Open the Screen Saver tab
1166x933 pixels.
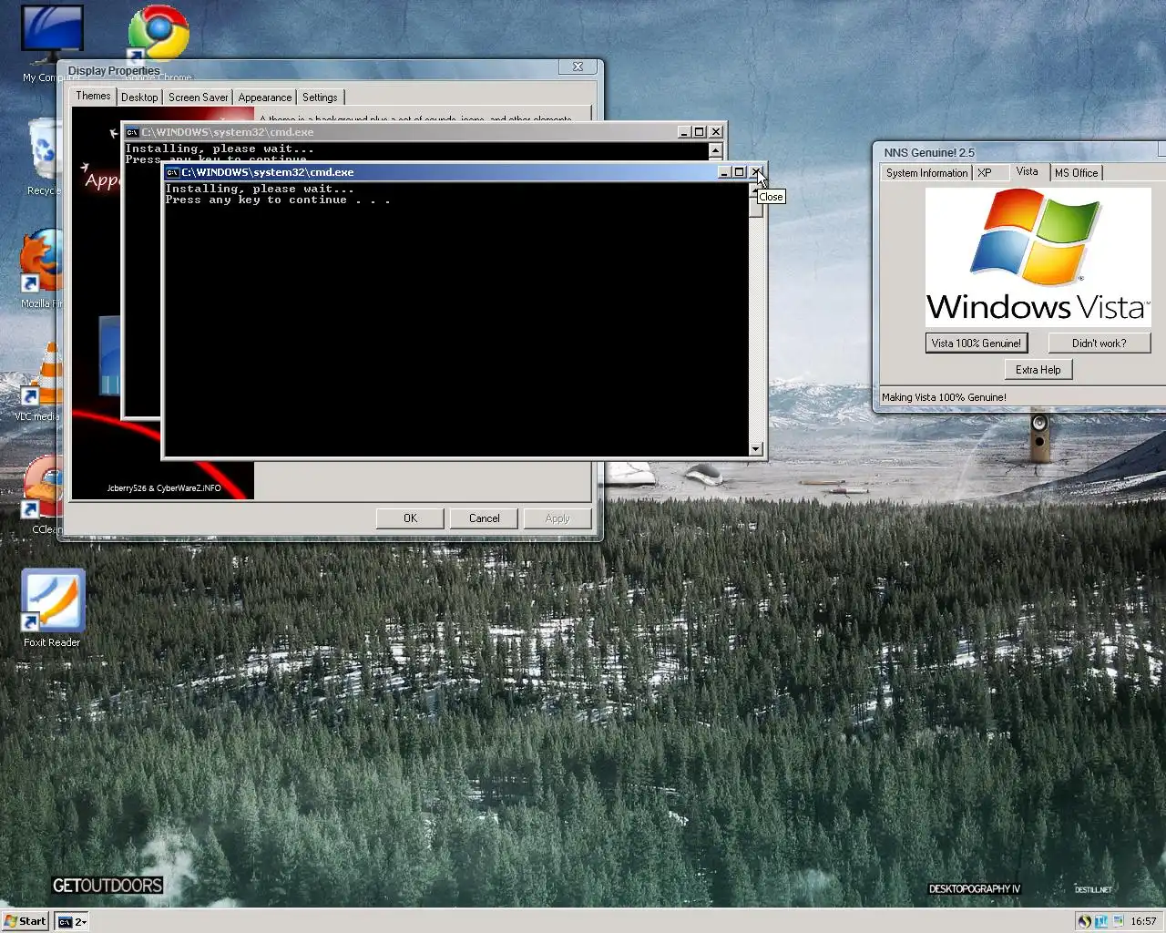tap(198, 97)
